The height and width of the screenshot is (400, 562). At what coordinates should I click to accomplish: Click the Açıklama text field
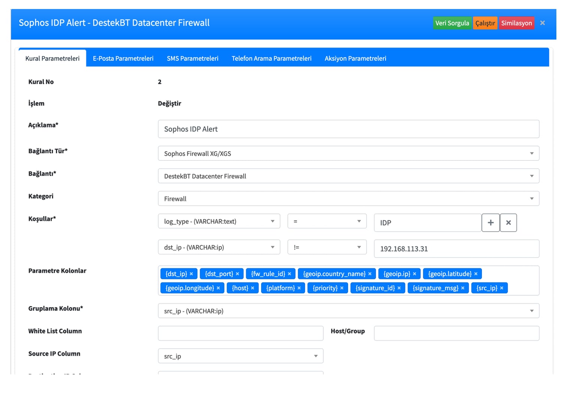point(348,129)
